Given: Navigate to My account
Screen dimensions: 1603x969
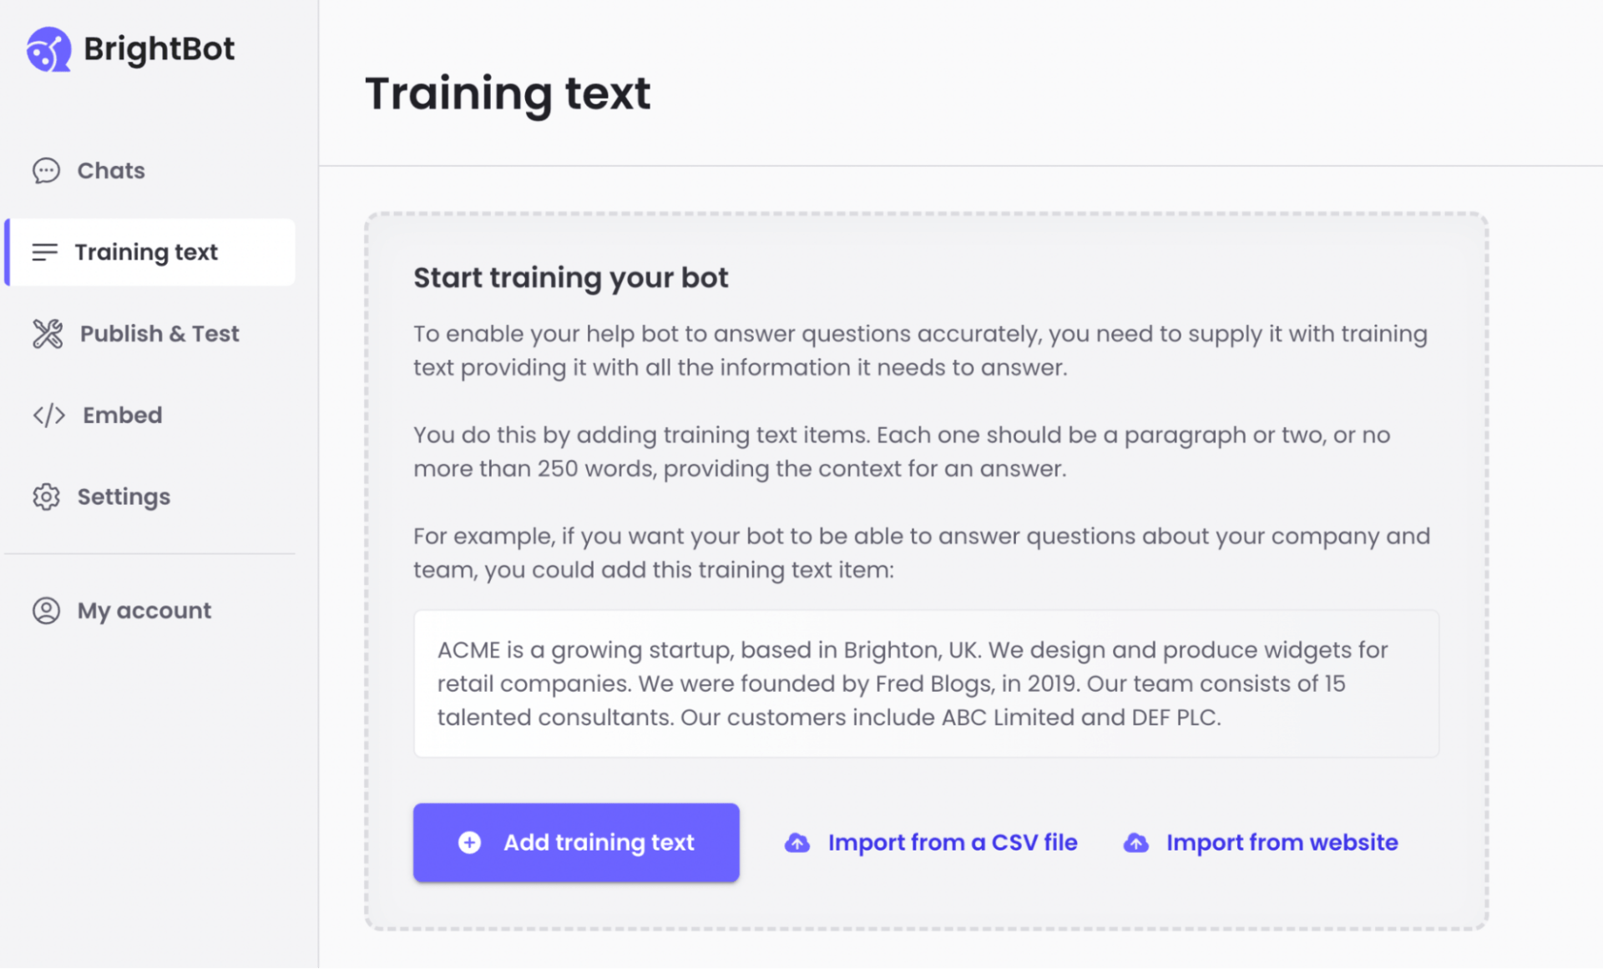Looking at the screenshot, I should click(x=144, y=610).
